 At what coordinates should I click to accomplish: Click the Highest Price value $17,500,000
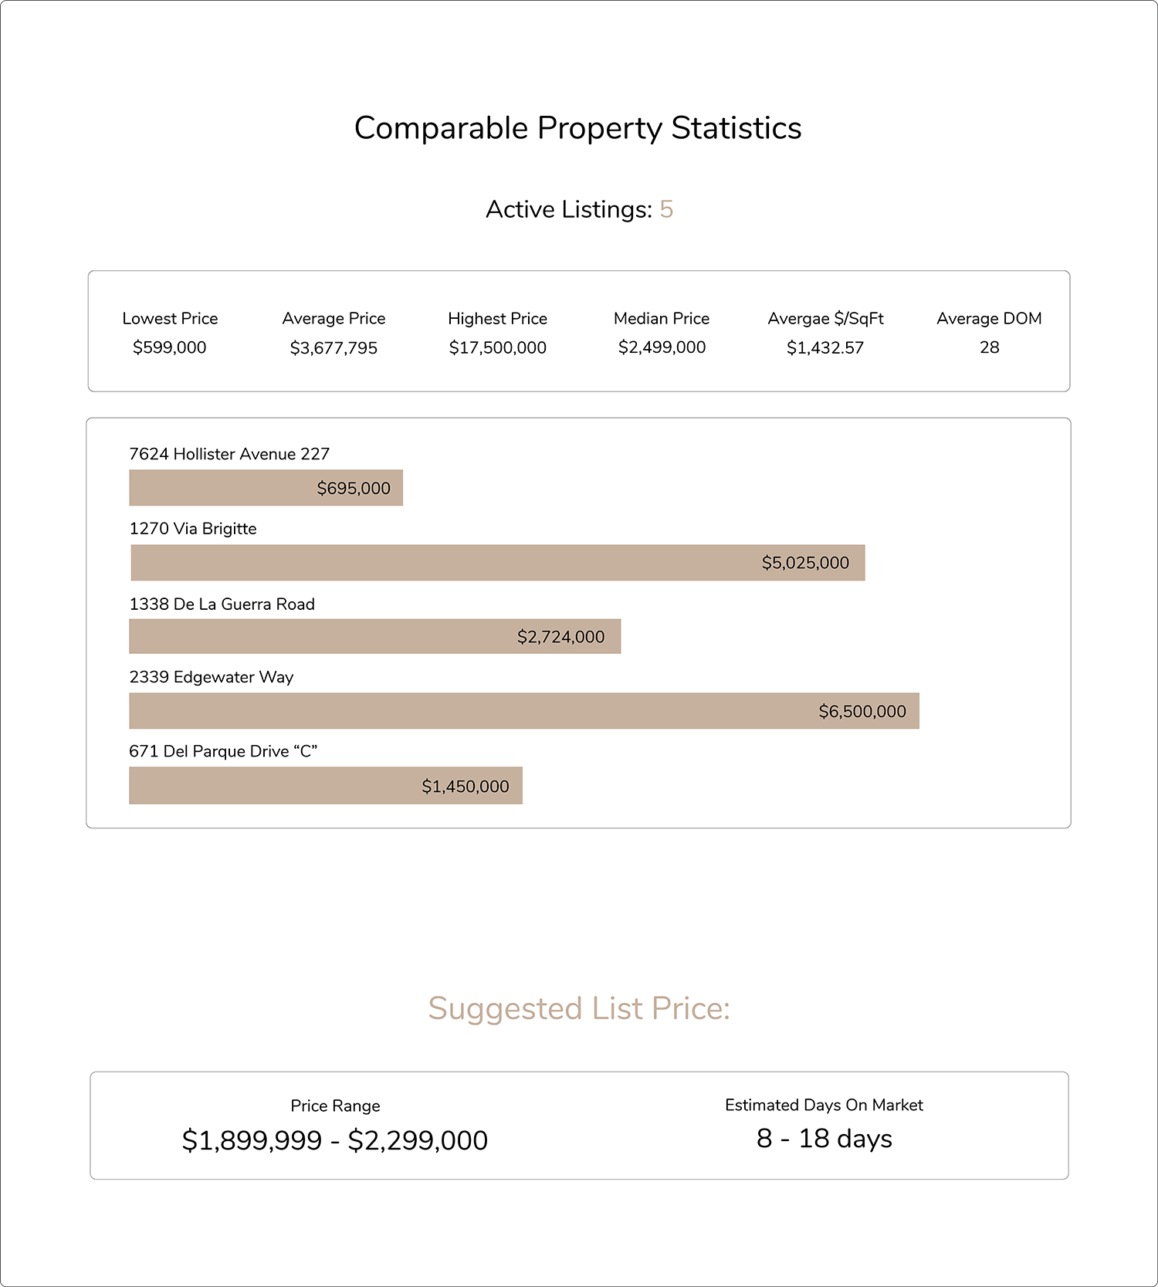coord(498,347)
